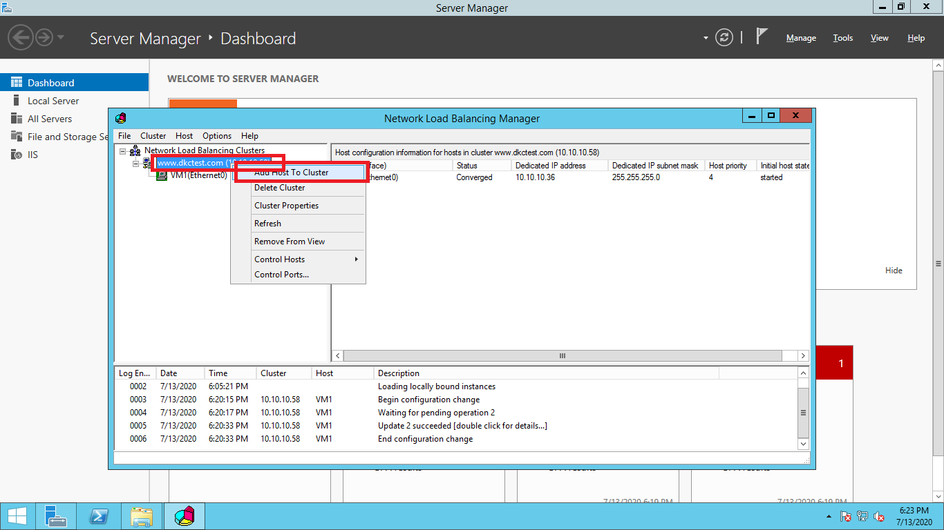
Task: Click the Description column header in the log
Action: tap(547, 373)
